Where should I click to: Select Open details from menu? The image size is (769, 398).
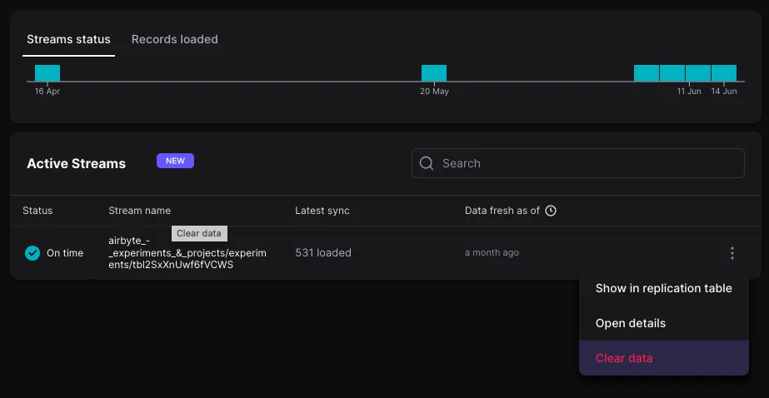(663, 324)
